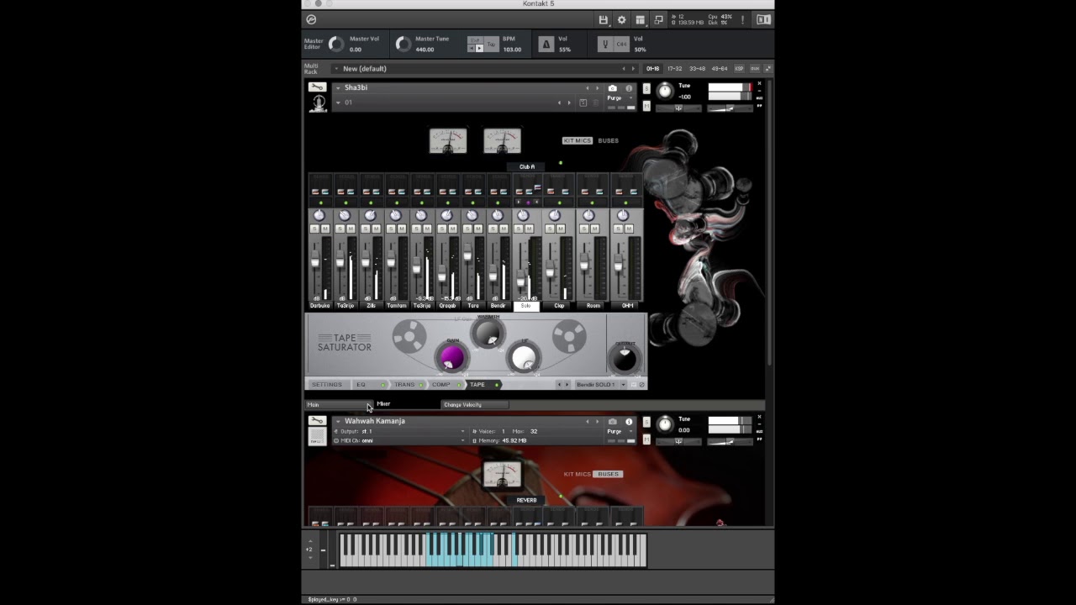
Task: Click the Master Vol knob
Action: pyautogui.click(x=335, y=44)
